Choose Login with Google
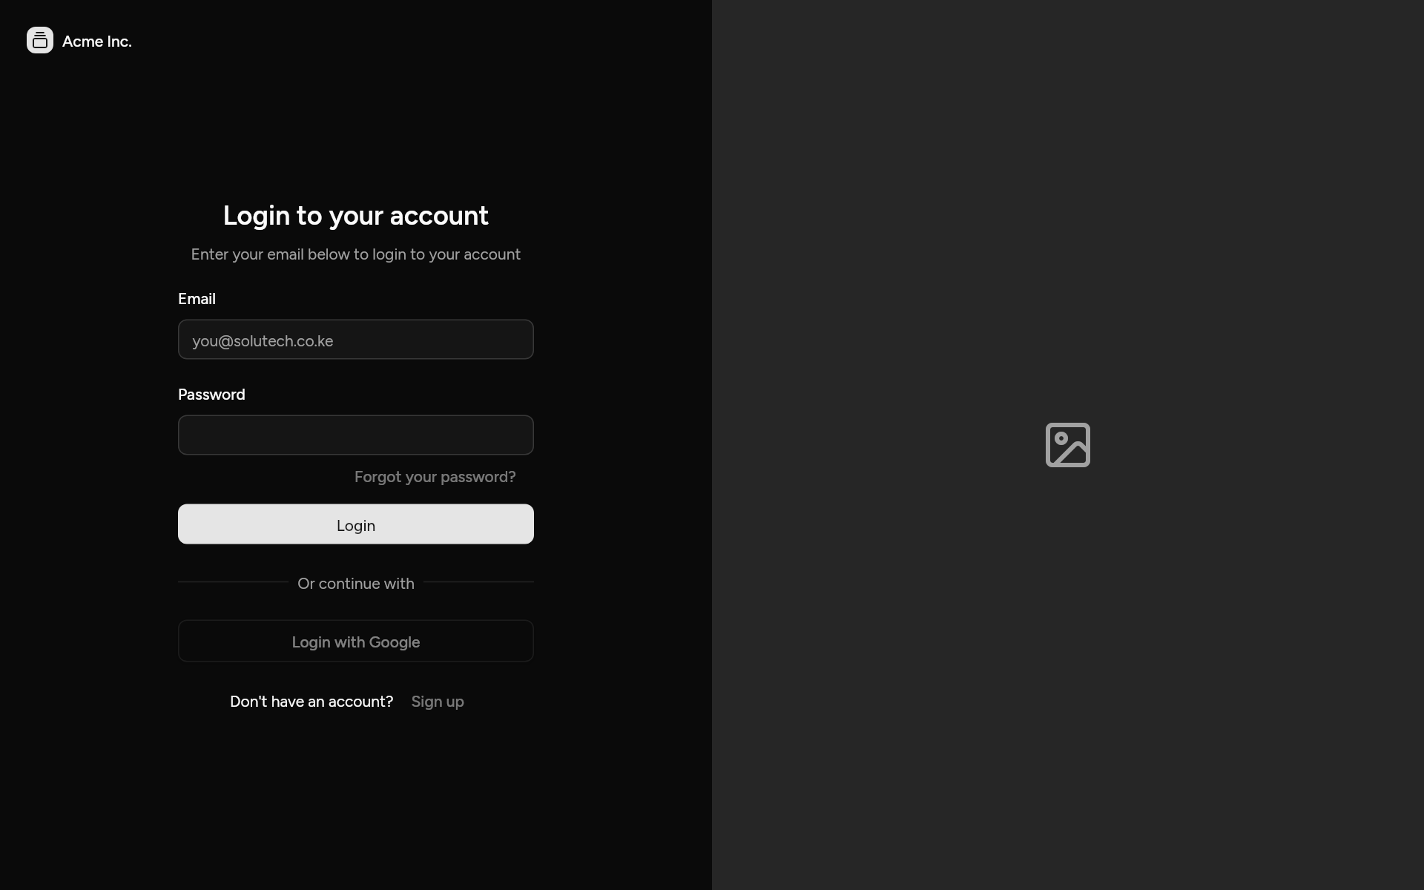The width and height of the screenshot is (1424, 890). tap(356, 642)
